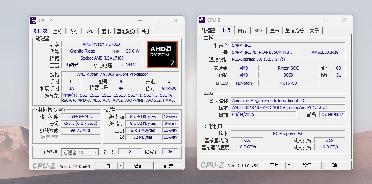
Task: Open 显卡 tab in the left window
Action: [x=106, y=31]
